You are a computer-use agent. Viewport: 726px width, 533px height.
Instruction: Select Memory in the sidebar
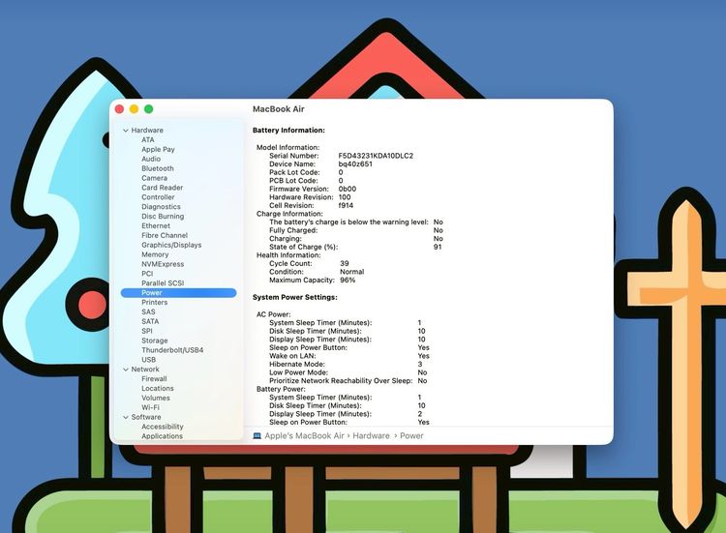point(155,254)
